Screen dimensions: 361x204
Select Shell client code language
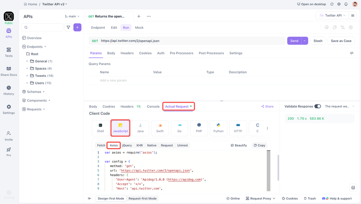point(100,128)
